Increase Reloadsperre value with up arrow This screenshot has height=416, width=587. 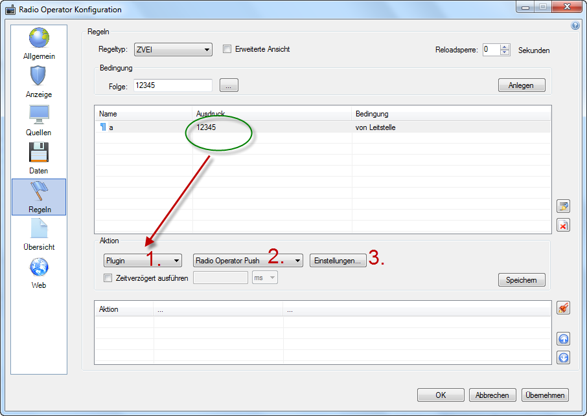[x=505, y=47]
